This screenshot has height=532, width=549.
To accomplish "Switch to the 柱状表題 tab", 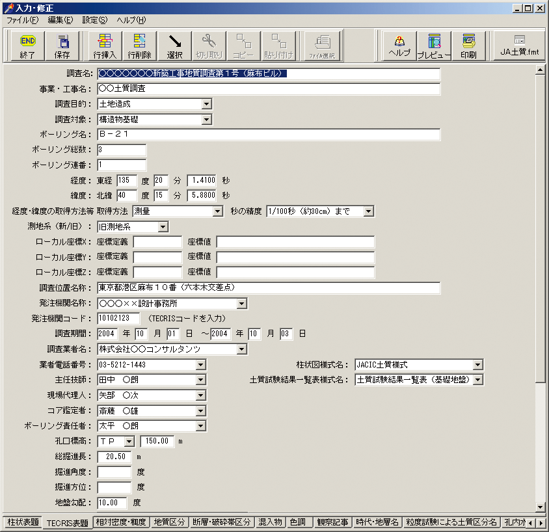I will tap(23, 522).
